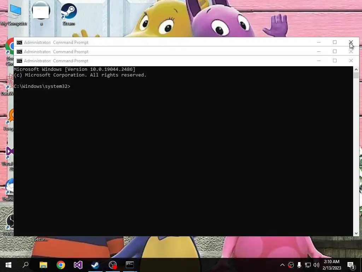Viewport: 362px width, 272px height.
Task: Open the My Computer desktop icon
Action: (x=14, y=14)
